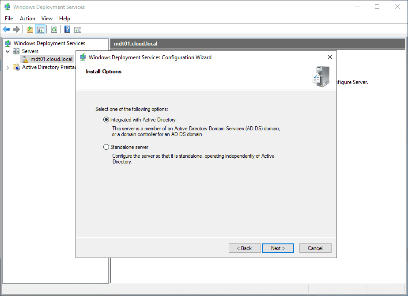
Task: Collapse the Servers tree node
Action: tap(8, 51)
